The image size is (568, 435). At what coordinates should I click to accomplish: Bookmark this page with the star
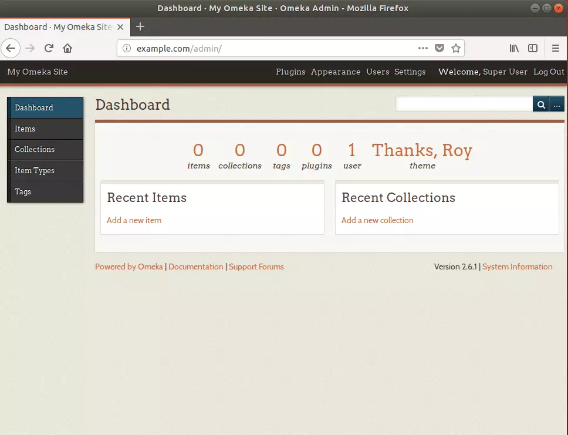[x=456, y=48]
